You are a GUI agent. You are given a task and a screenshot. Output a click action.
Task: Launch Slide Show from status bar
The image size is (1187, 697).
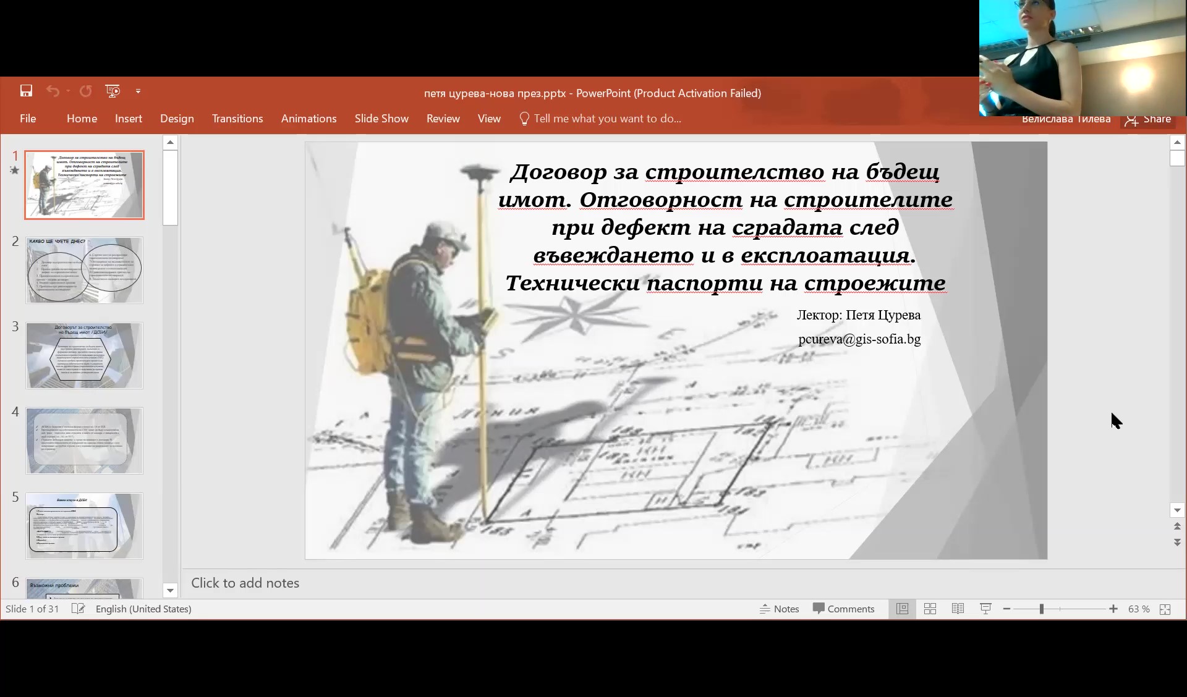point(985,609)
